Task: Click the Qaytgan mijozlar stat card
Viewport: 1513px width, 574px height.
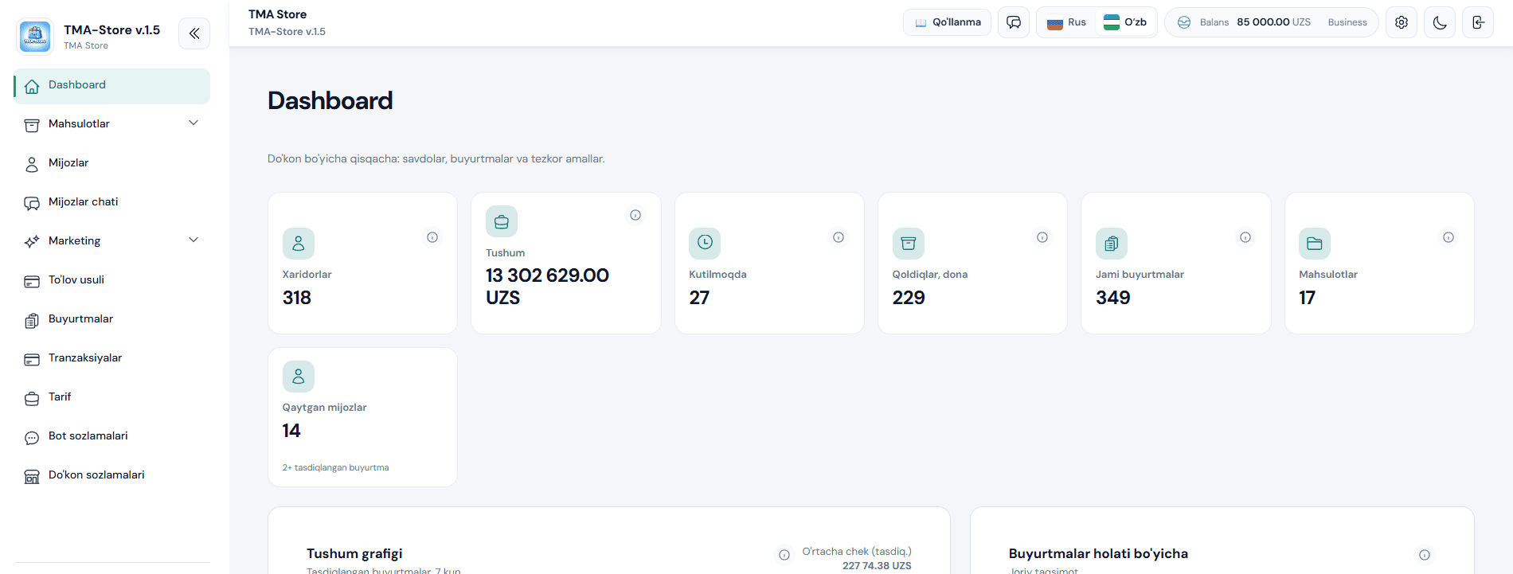Action: pos(362,417)
